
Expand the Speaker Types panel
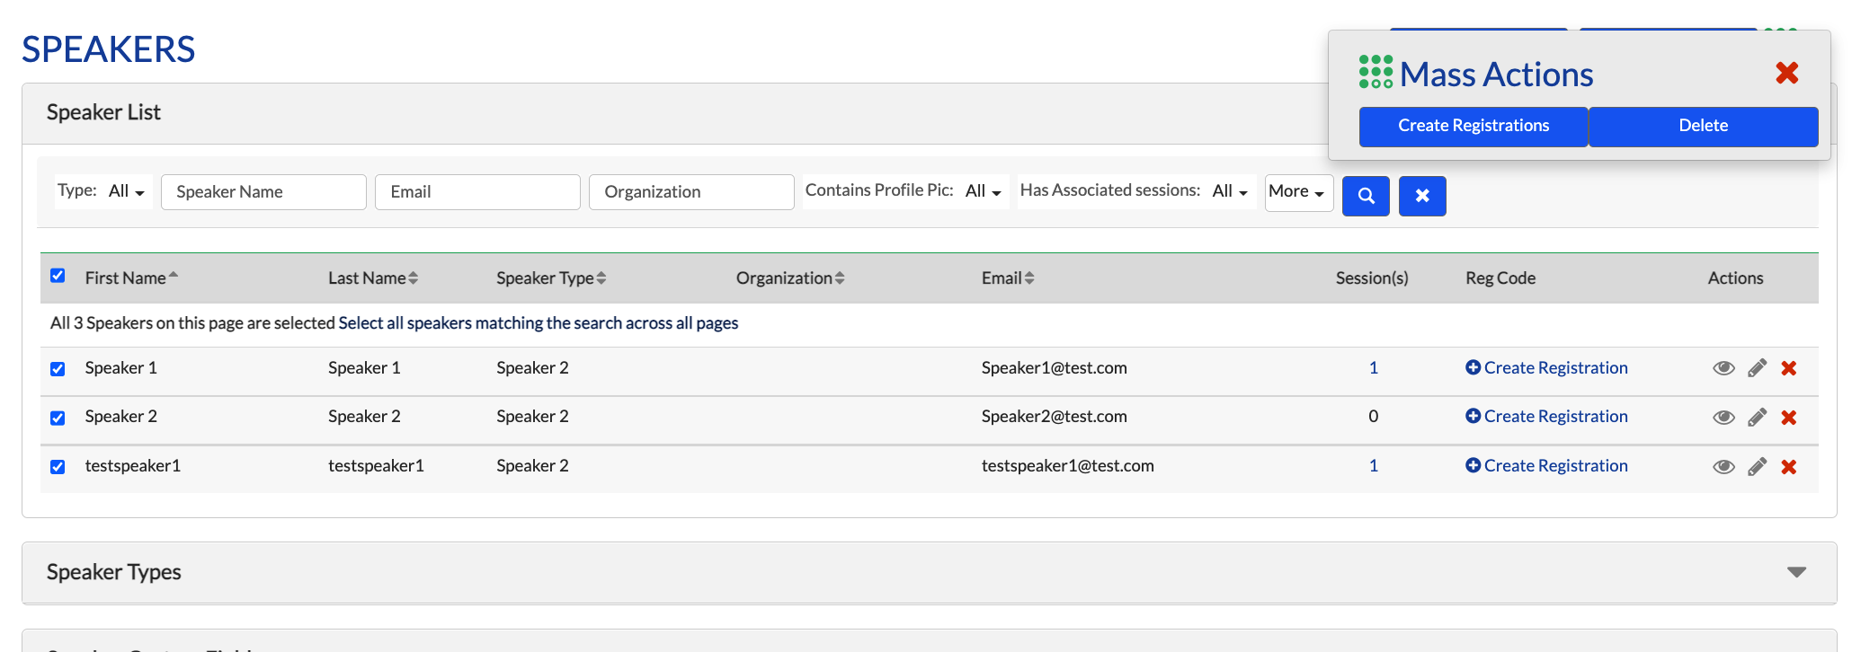pyautogui.click(x=1796, y=572)
